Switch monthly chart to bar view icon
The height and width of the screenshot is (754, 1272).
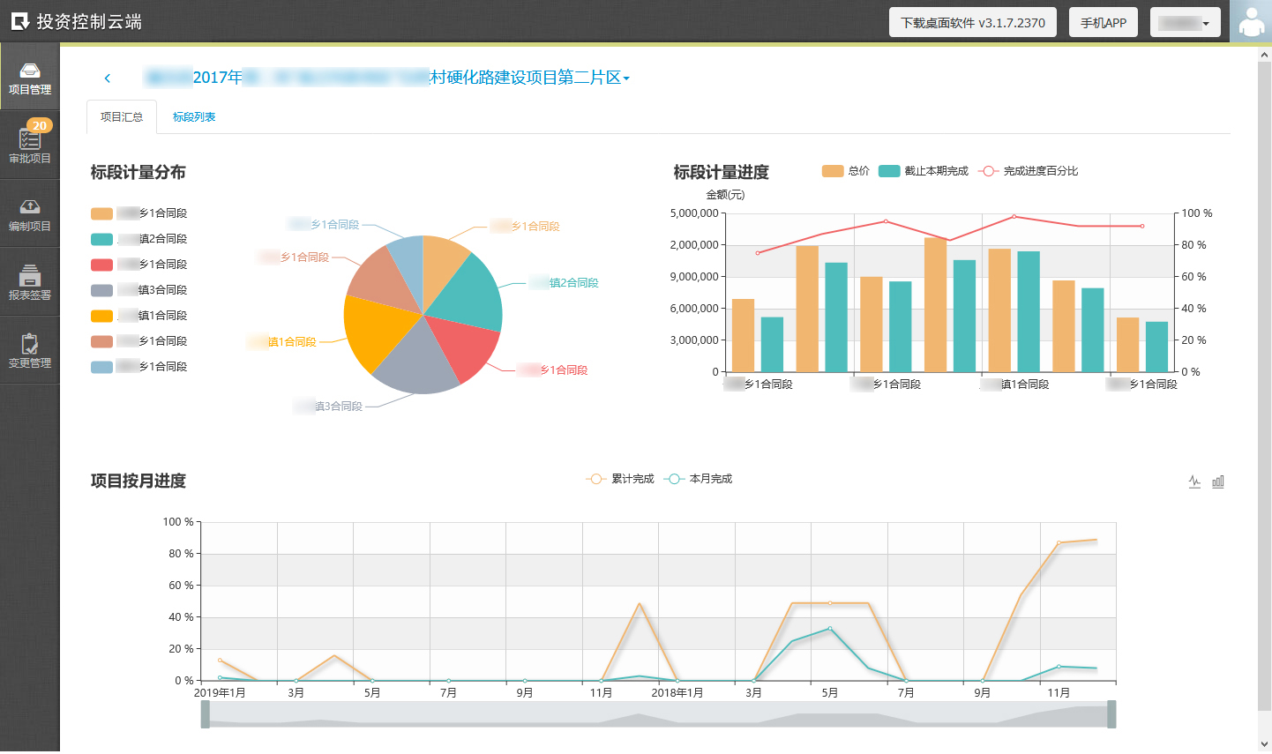pos(1218,482)
